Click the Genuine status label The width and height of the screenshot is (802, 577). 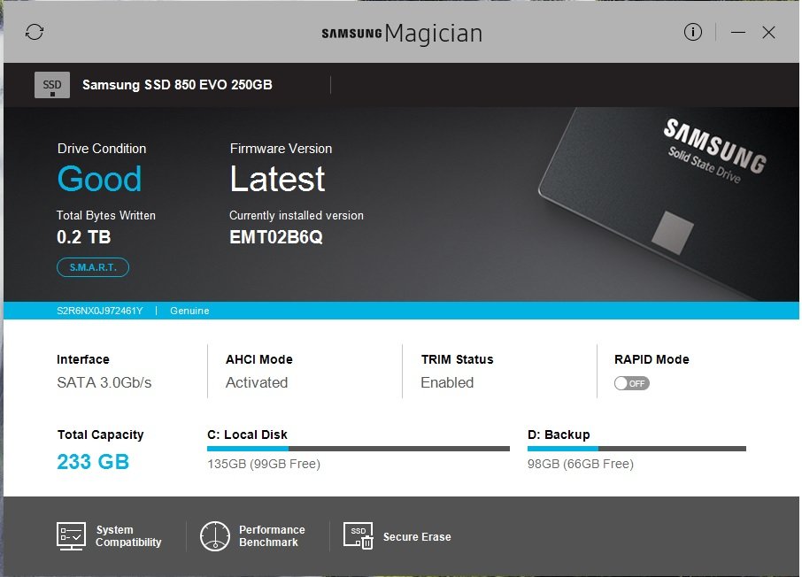189,311
